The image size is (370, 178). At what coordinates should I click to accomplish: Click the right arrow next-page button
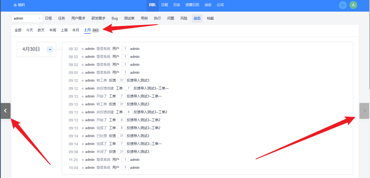[x=364, y=111]
